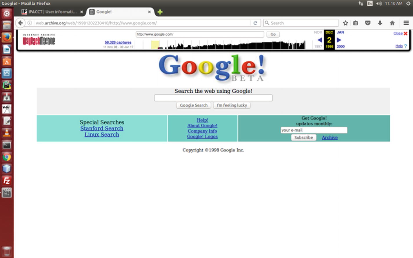Open VLC media player from the dock
The width and height of the screenshot is (413, 258).
click(7, 133)
